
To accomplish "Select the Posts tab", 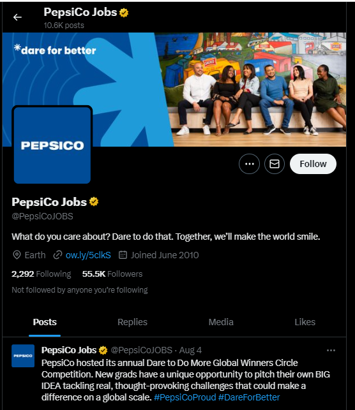I will 45,322.
